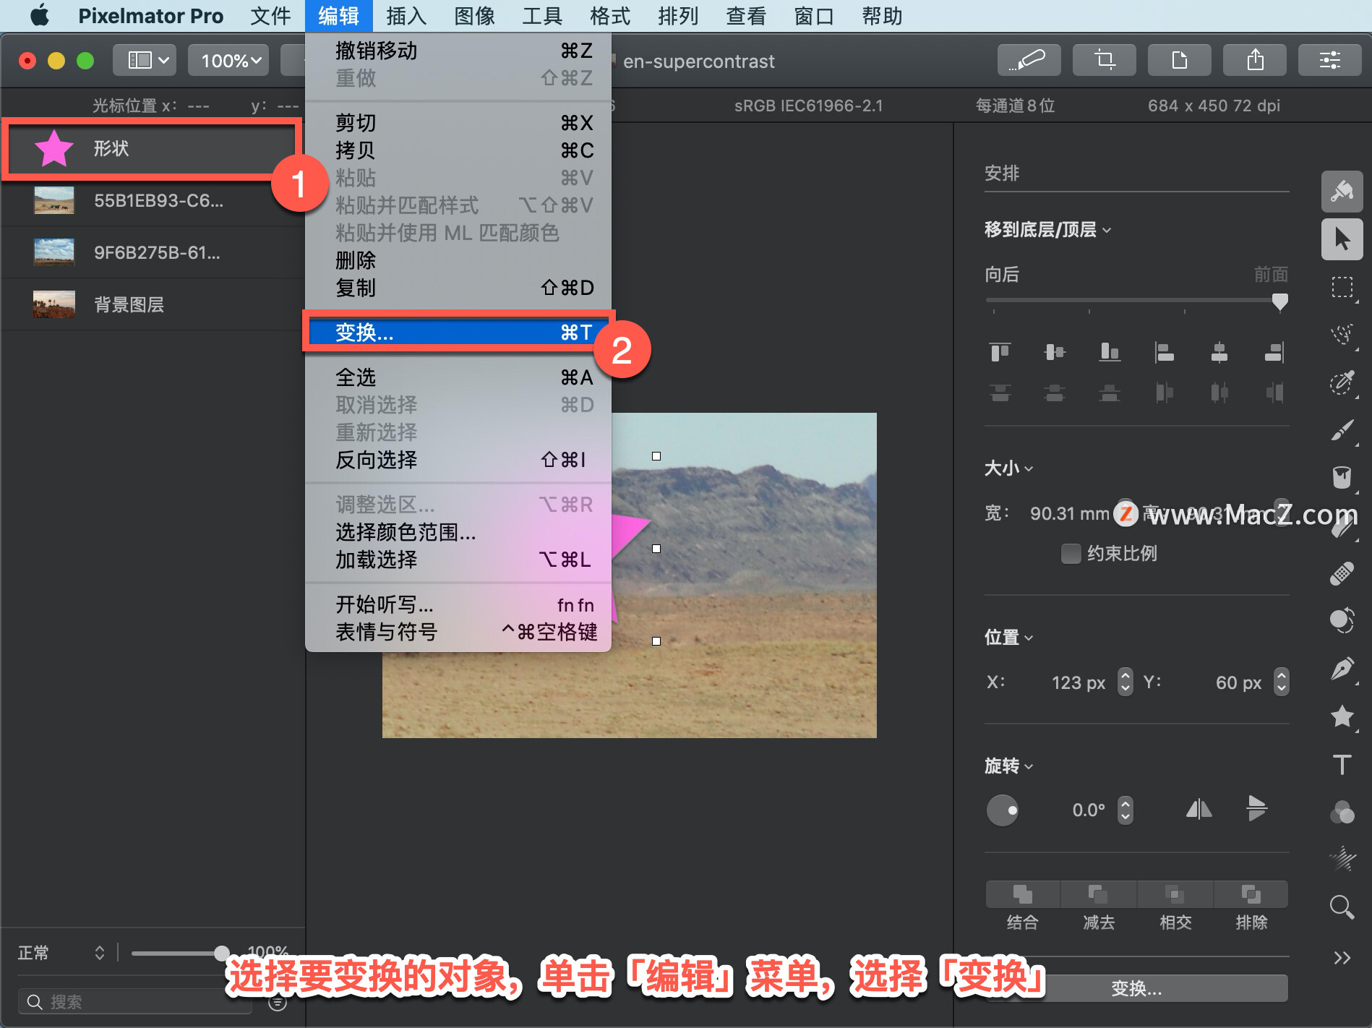Open the 图像 menu
The image size is (1372, 1028).
tap(474, 16)
